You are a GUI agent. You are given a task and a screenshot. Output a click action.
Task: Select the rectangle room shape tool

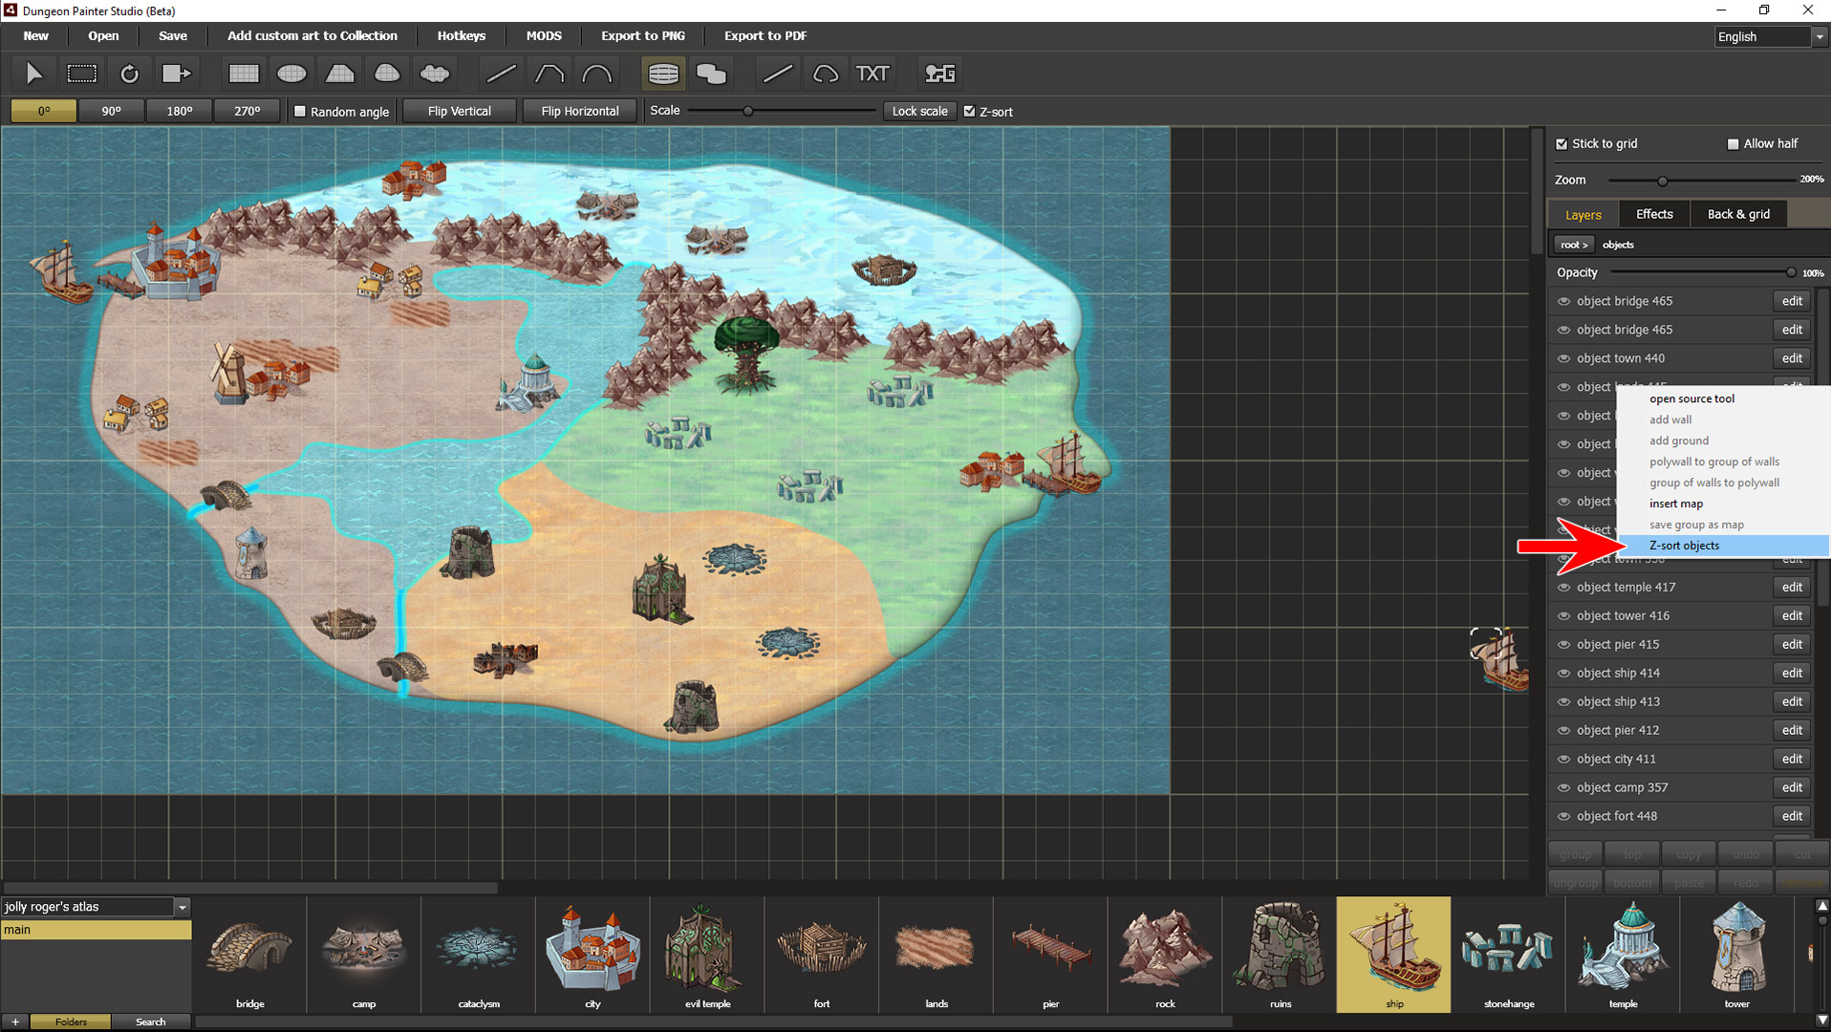[x=244, y=74]
